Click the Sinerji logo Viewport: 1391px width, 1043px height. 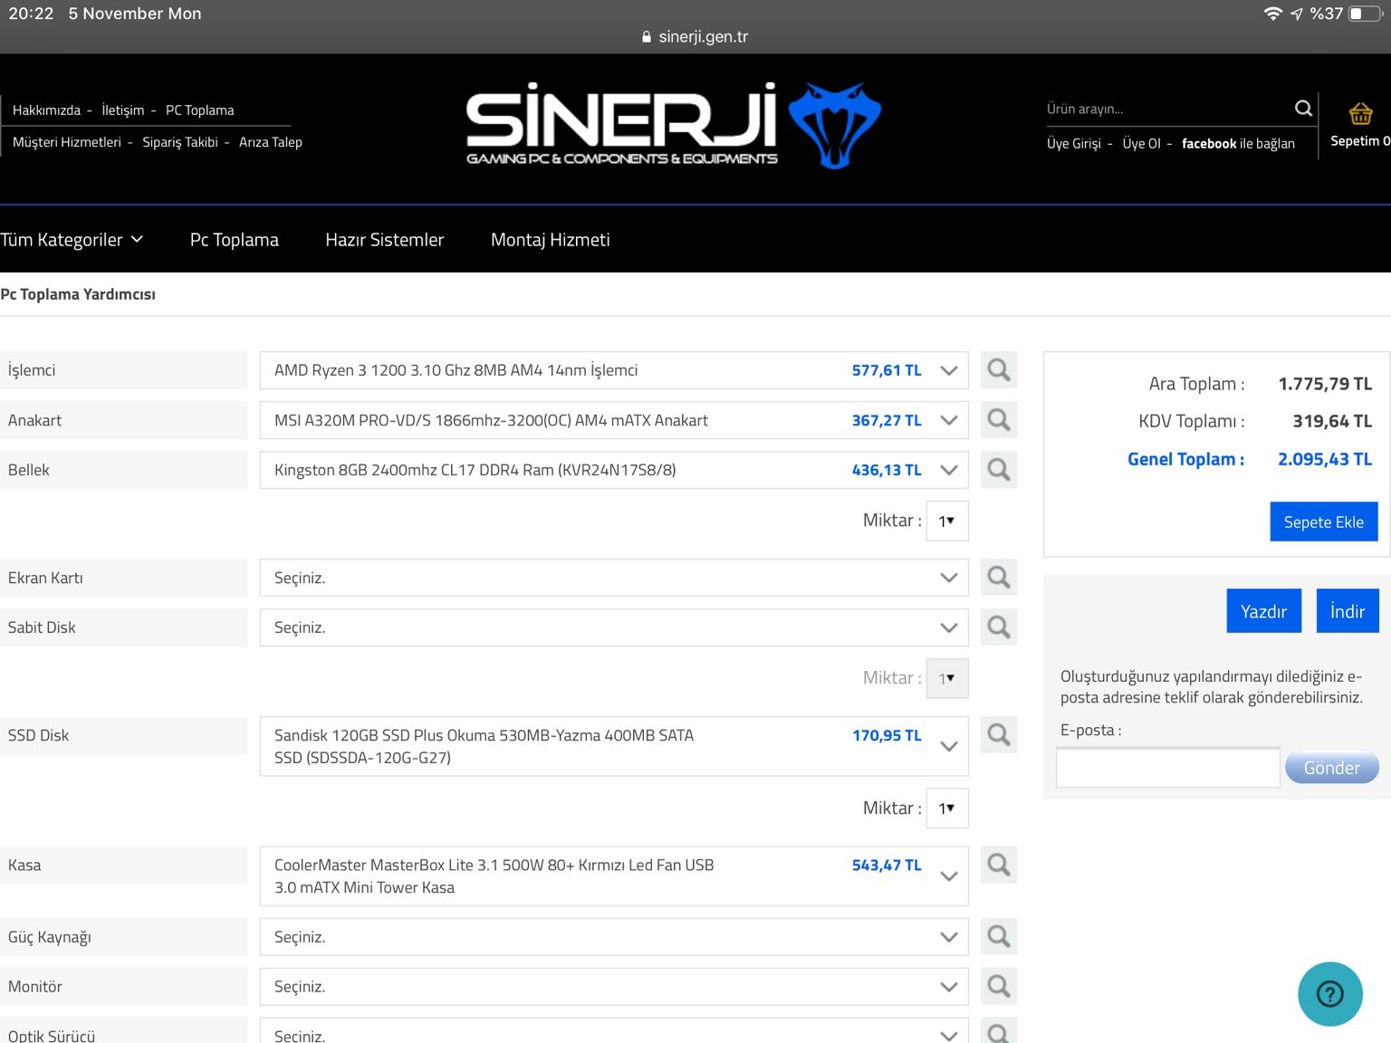tap(673, 125)
